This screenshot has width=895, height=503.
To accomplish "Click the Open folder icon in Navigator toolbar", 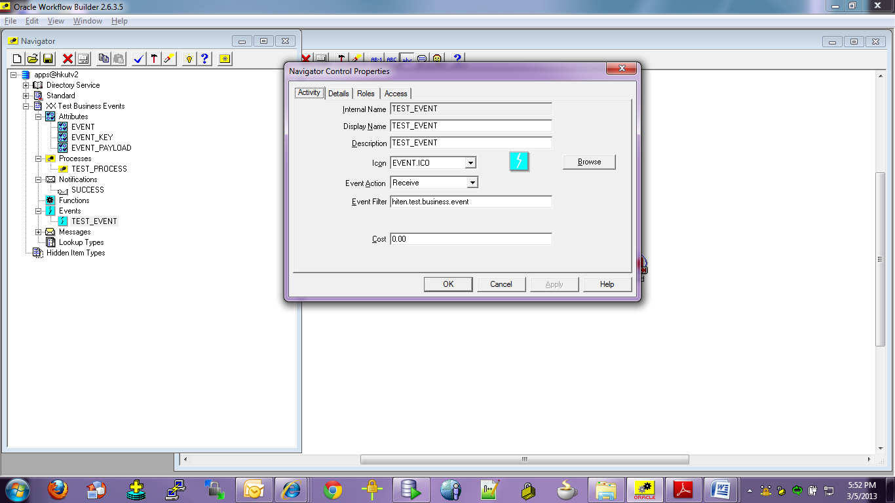I will pyautogui.click(x=32, y=59).
